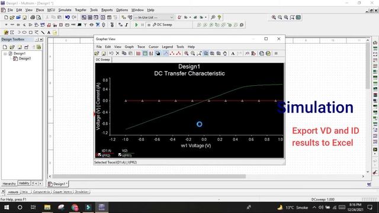Viewport: 379px width, 213px height.
Task: Open the notification center icon in the taskbar
Action: click(370, 207)
